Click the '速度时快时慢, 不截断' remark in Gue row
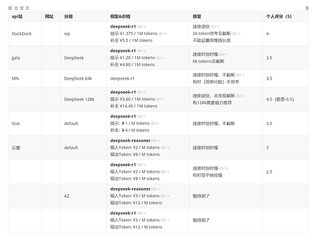The width and height of the screenshot is (324, 240). [x=214, y=123]
